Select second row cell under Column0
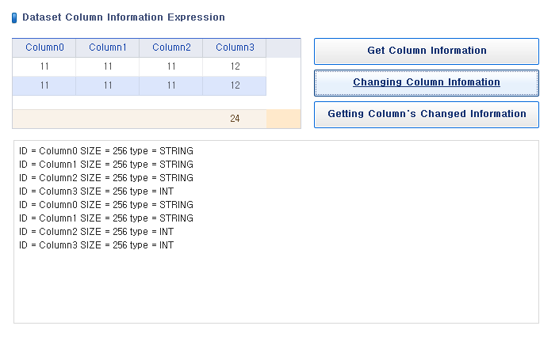The width and height of the screenshot is (559, 341). (x=44, y=85)
